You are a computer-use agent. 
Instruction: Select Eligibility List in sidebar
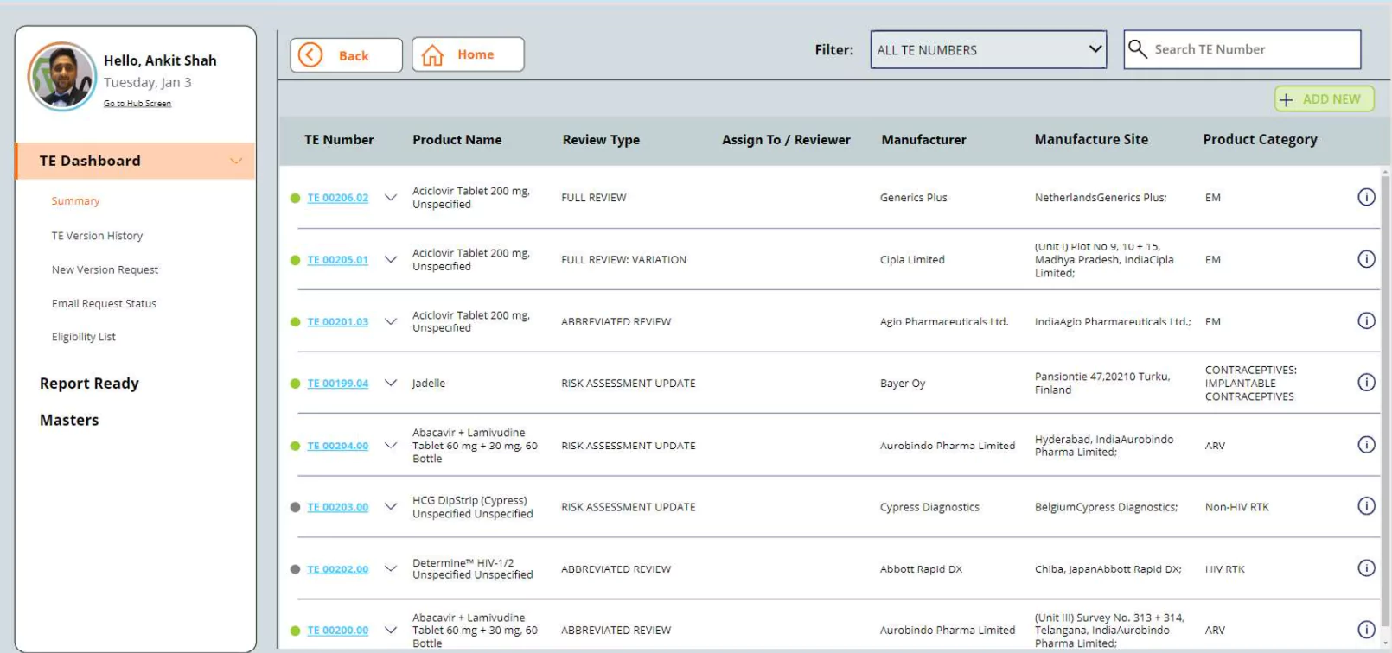(83, 337)
